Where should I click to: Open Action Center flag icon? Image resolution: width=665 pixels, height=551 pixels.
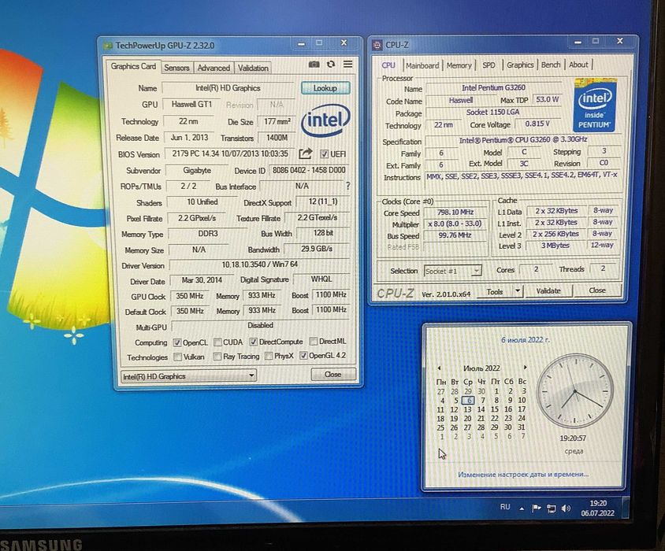[x=536, y=508]
